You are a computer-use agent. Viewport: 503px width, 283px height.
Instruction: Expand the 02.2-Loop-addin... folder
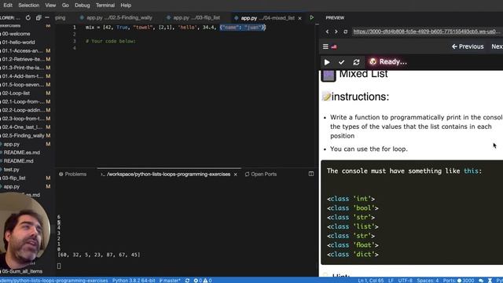23,110
